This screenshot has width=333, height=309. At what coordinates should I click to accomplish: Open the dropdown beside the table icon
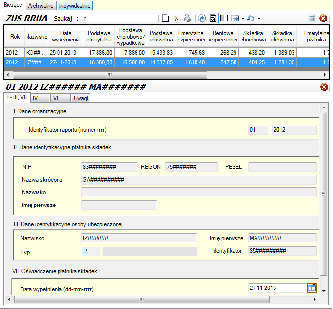(243, 18)
